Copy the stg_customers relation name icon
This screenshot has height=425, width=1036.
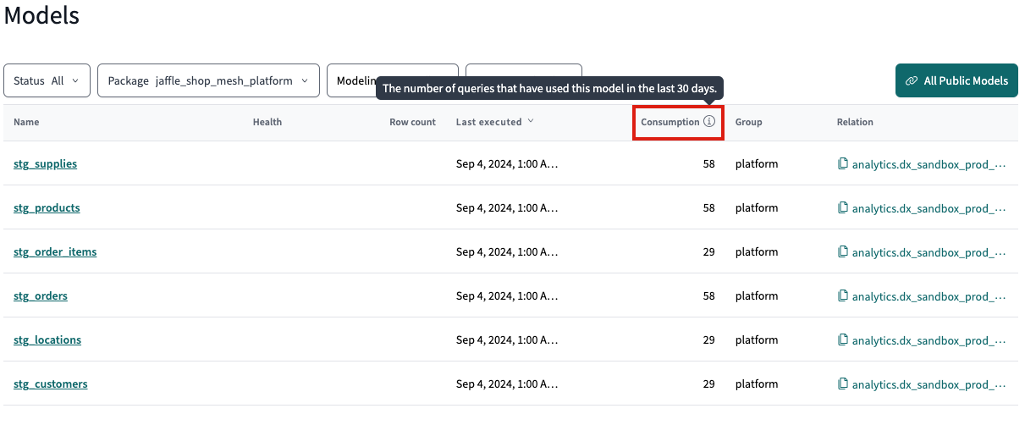click(842, 384)
